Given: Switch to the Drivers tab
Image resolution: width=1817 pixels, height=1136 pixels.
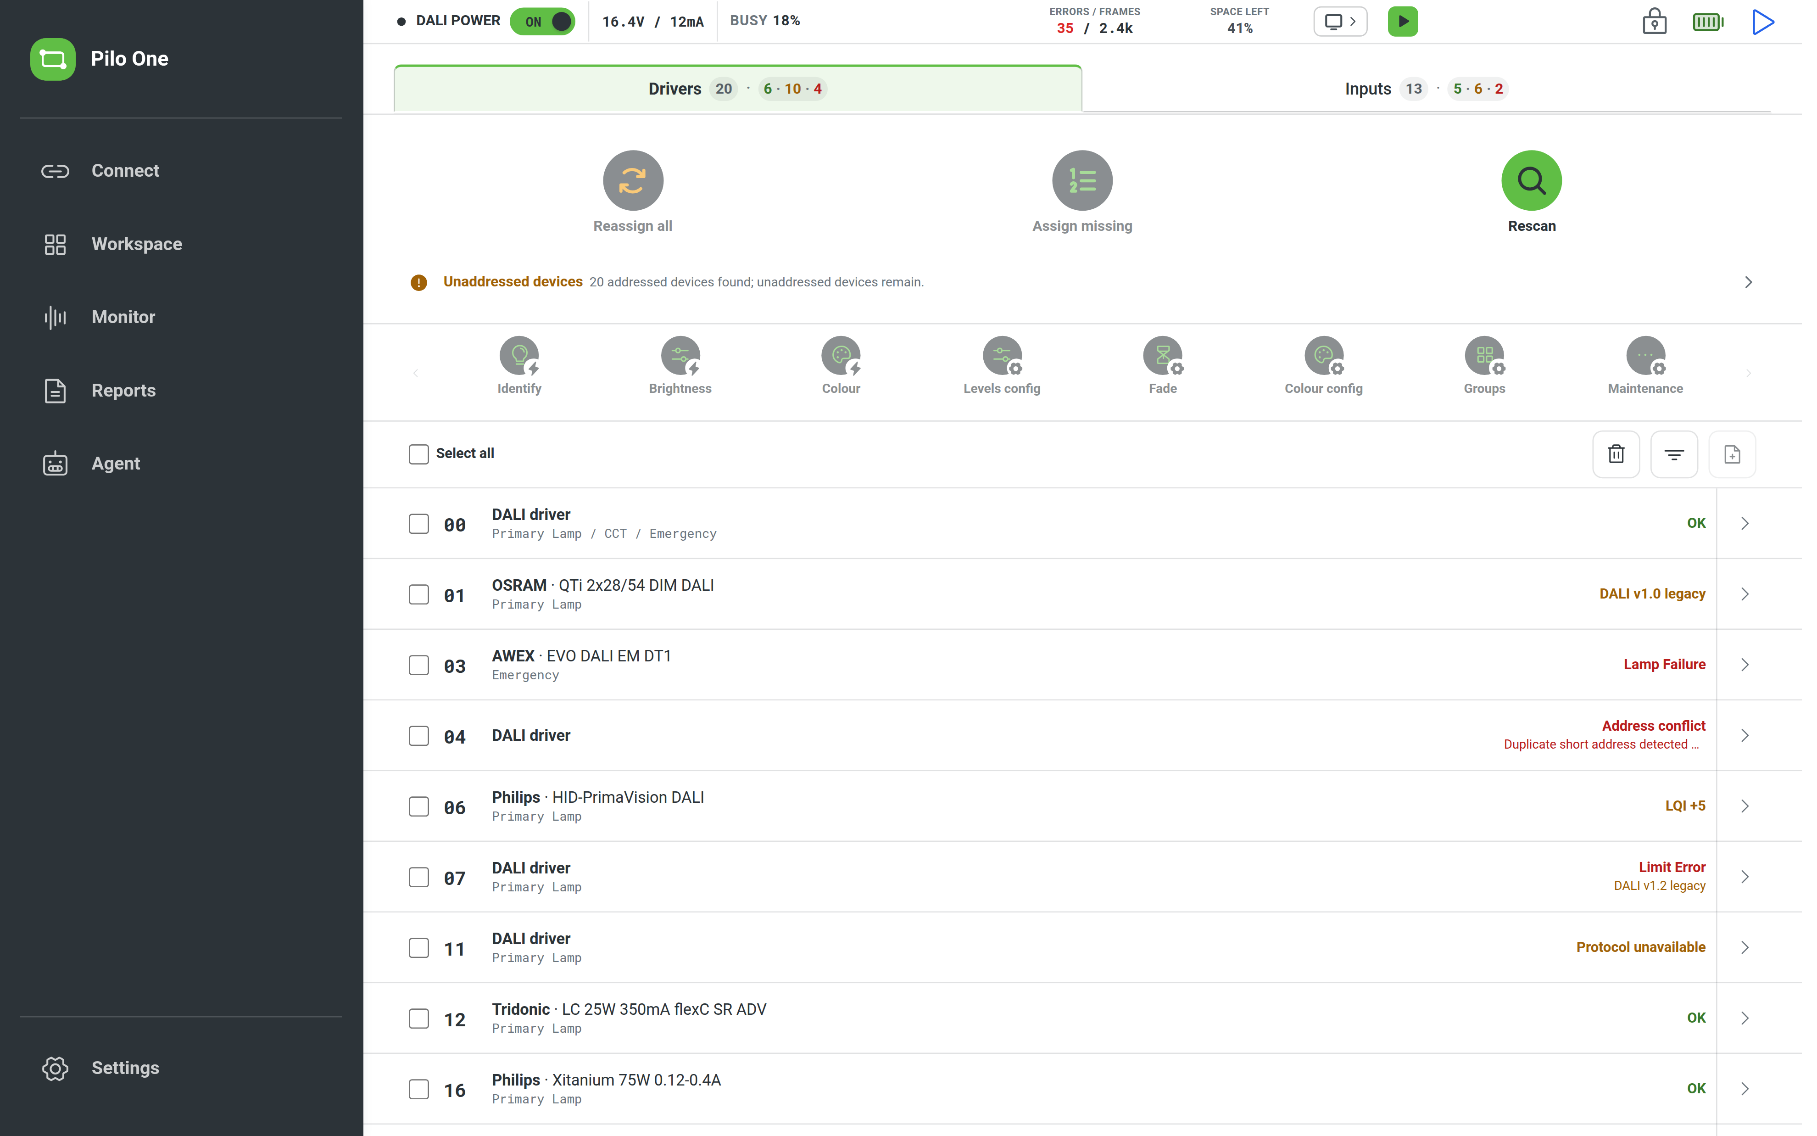Looking at the screenshot, I should pyautogui.click(x=737, y=89).
